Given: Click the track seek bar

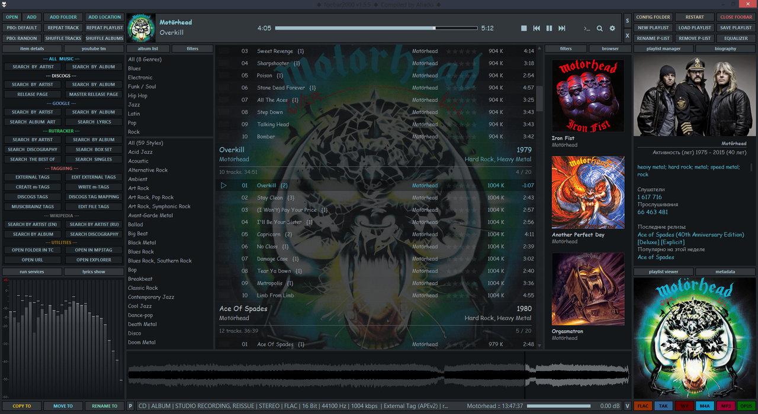Looking at the screenshot, I should point(376,28).
